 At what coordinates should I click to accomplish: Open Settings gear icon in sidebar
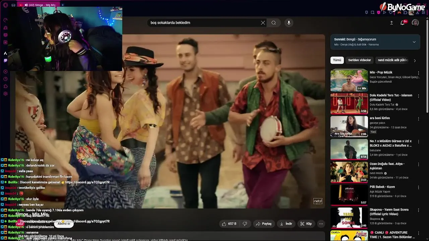tap(5, 93)
